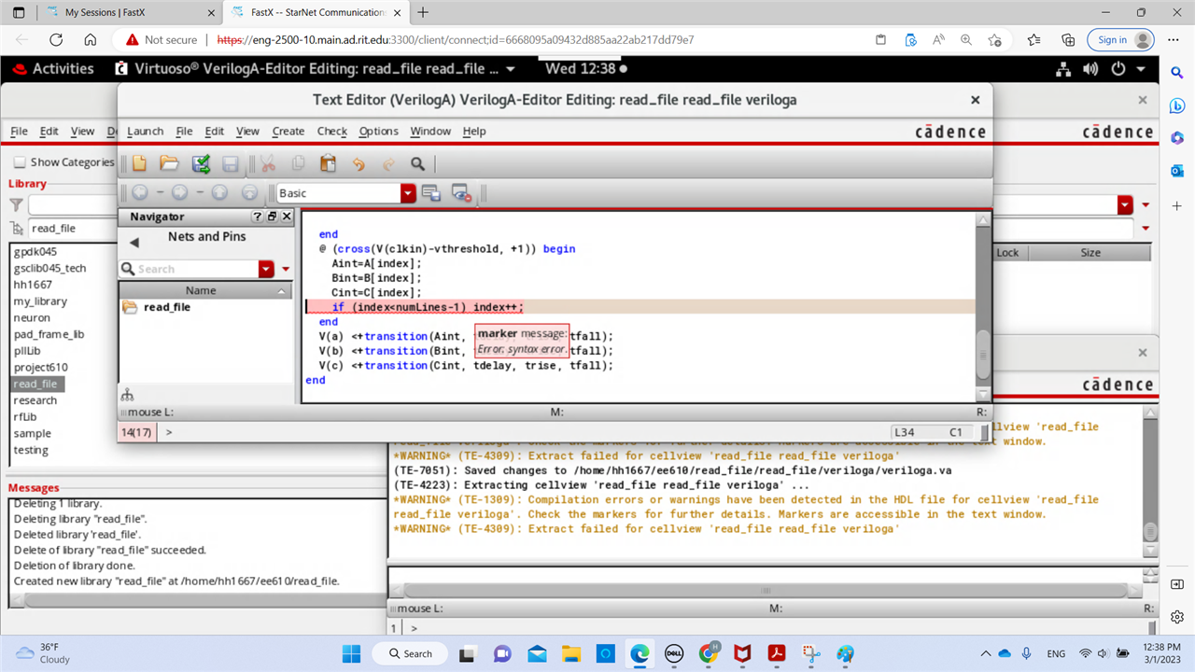Click the highlighted error line 'if (index<numLines-1)'

tap(429, 307)
